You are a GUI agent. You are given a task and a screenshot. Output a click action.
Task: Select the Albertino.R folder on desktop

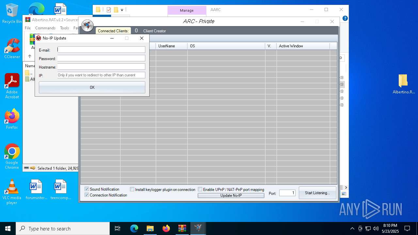(404, 84)
